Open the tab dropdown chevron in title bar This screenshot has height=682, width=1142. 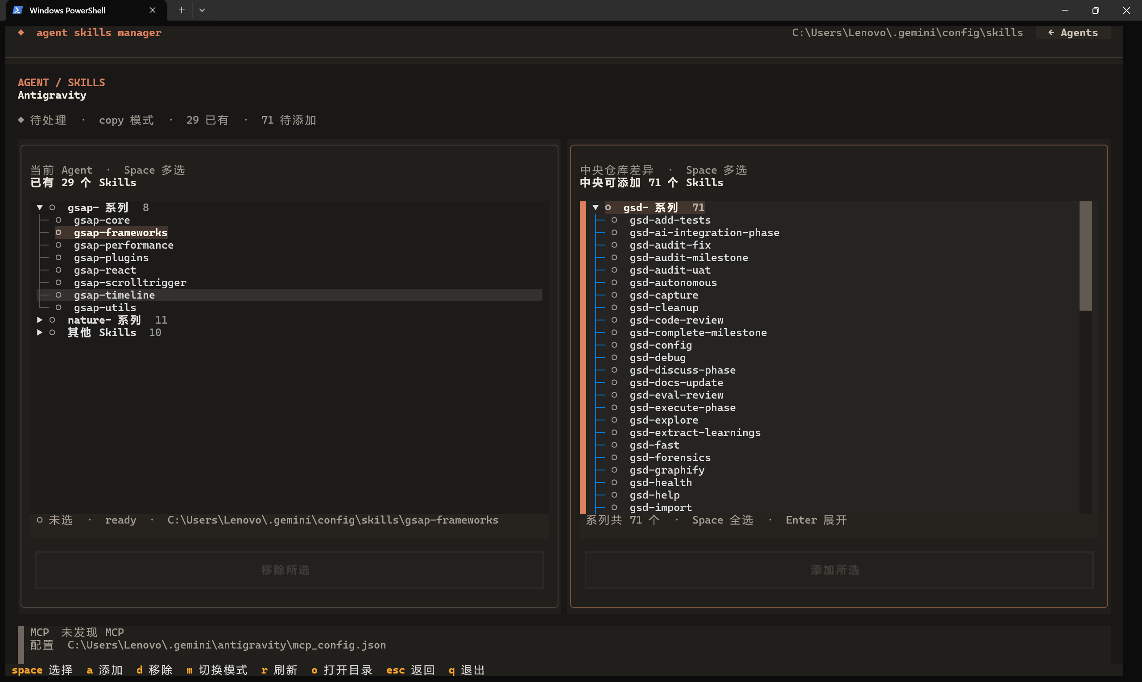point(202,10)
